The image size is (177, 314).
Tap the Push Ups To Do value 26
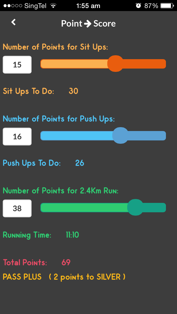(80, 163)
